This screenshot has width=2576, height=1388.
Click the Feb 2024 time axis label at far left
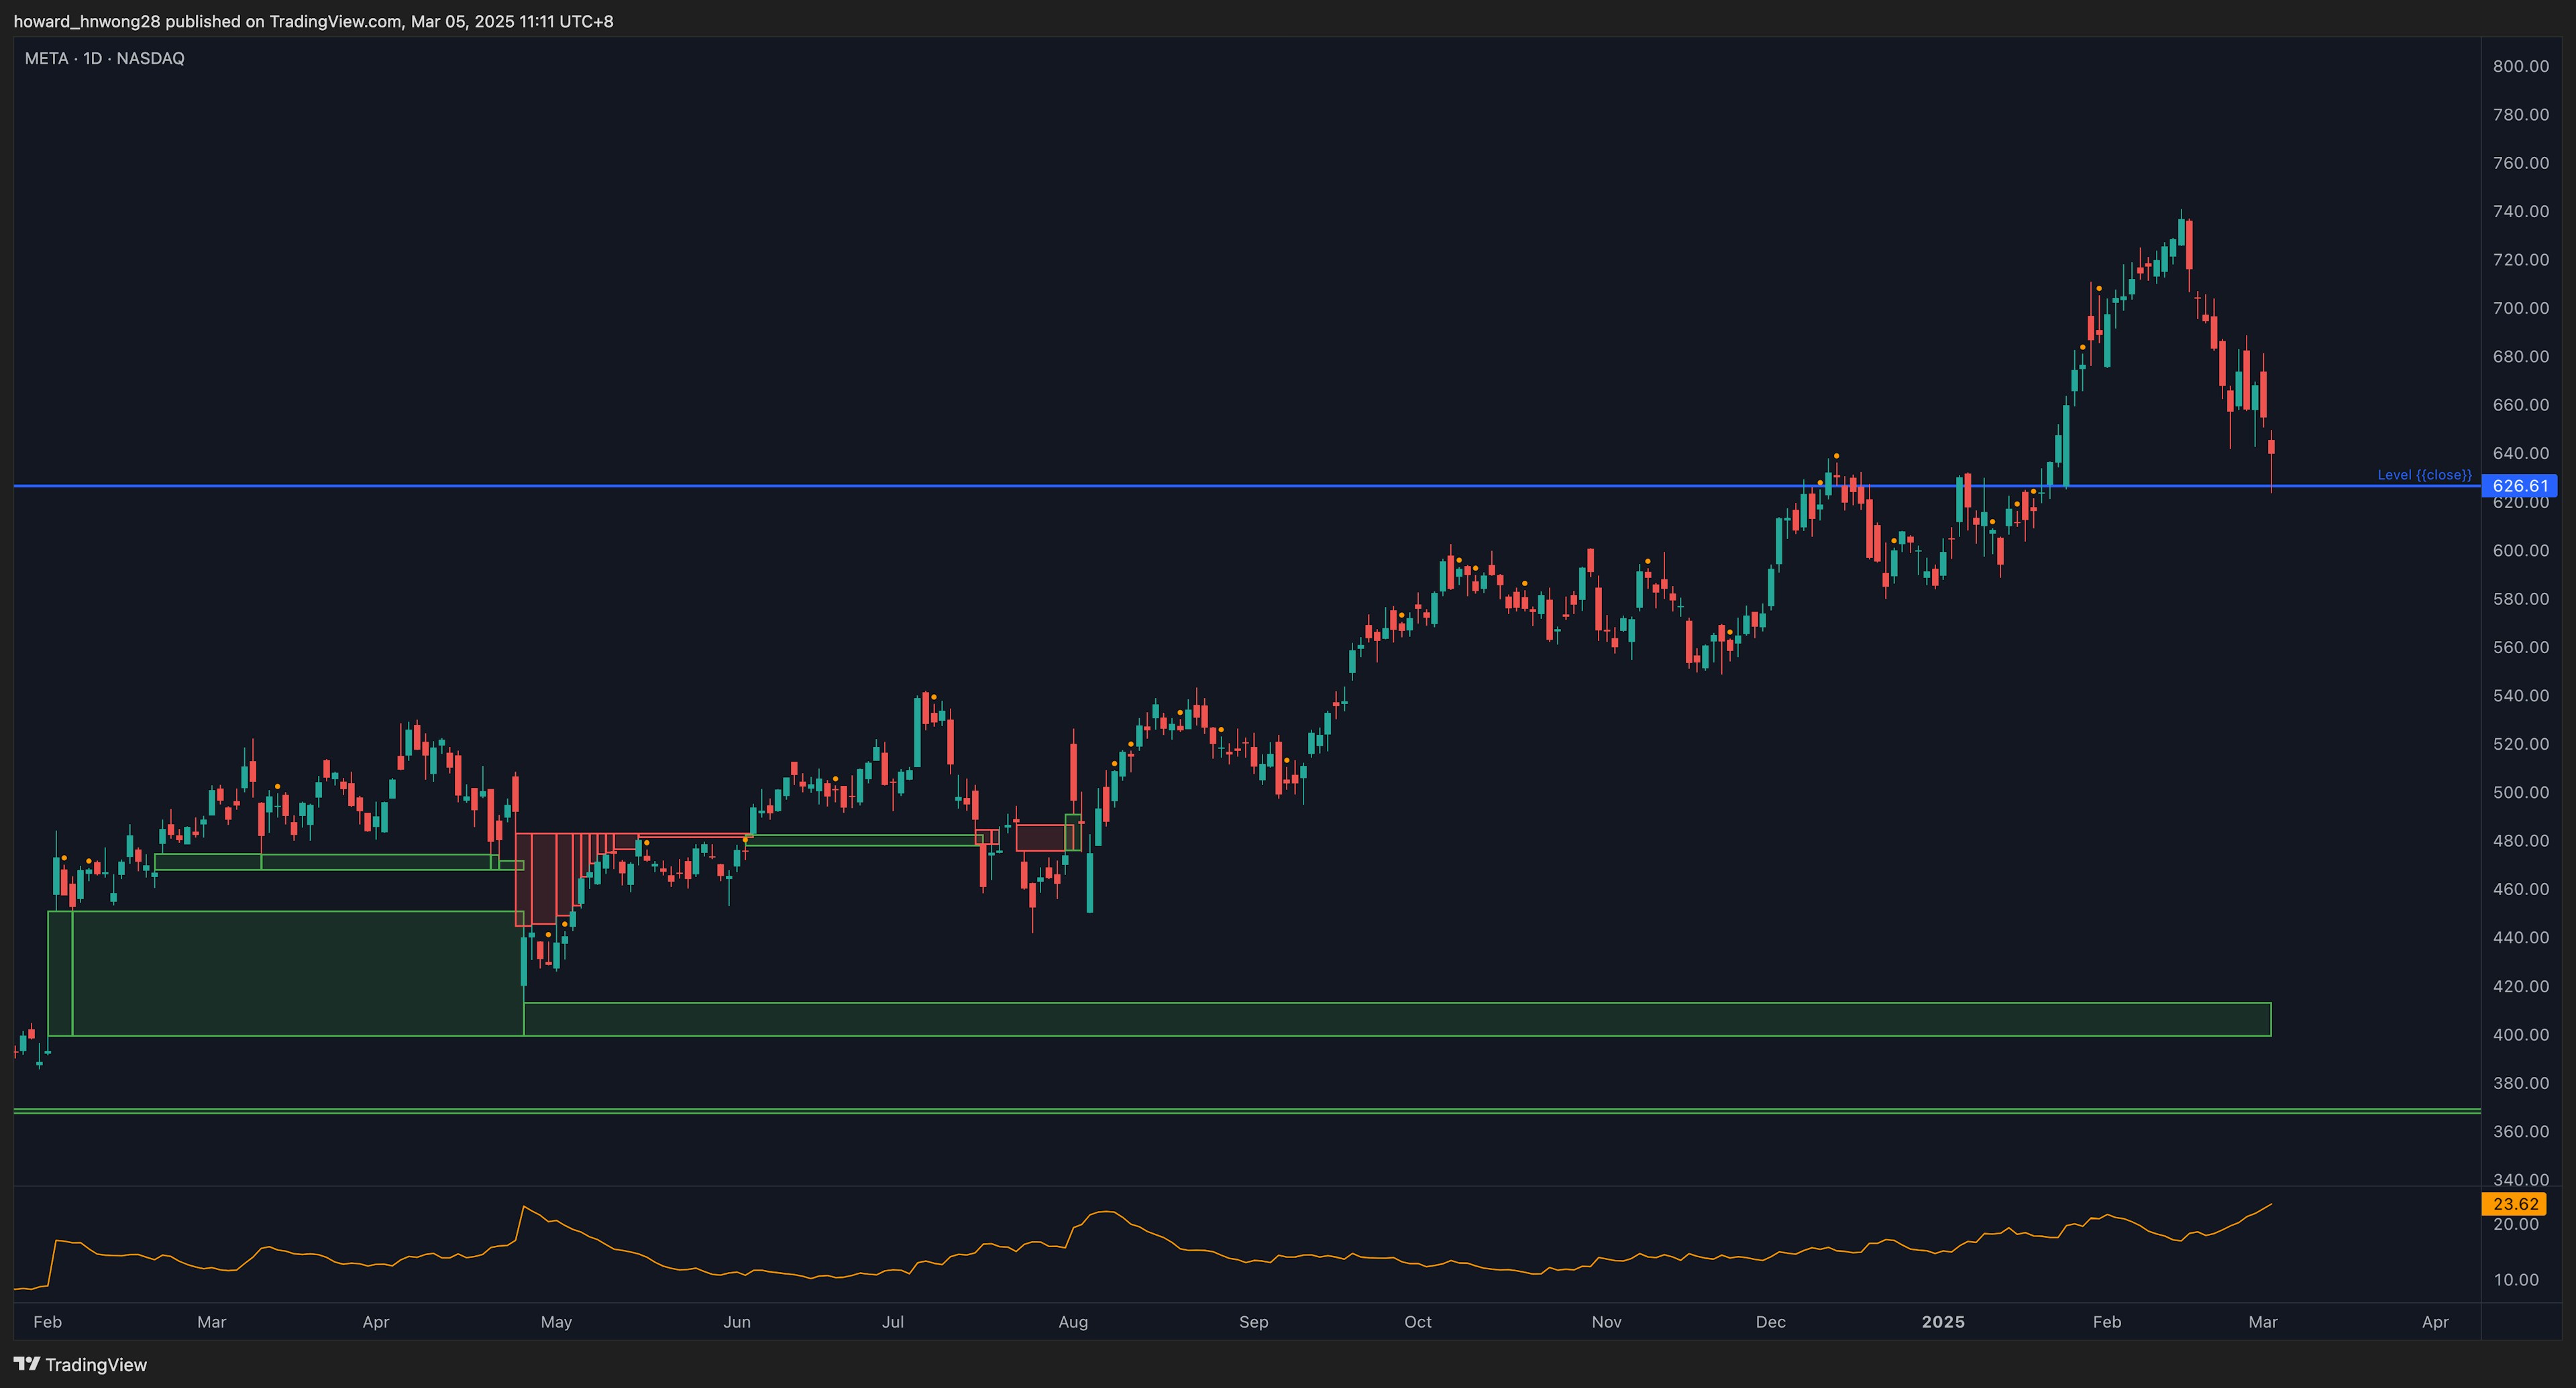pyautogui.click(x=47, y=1322)
